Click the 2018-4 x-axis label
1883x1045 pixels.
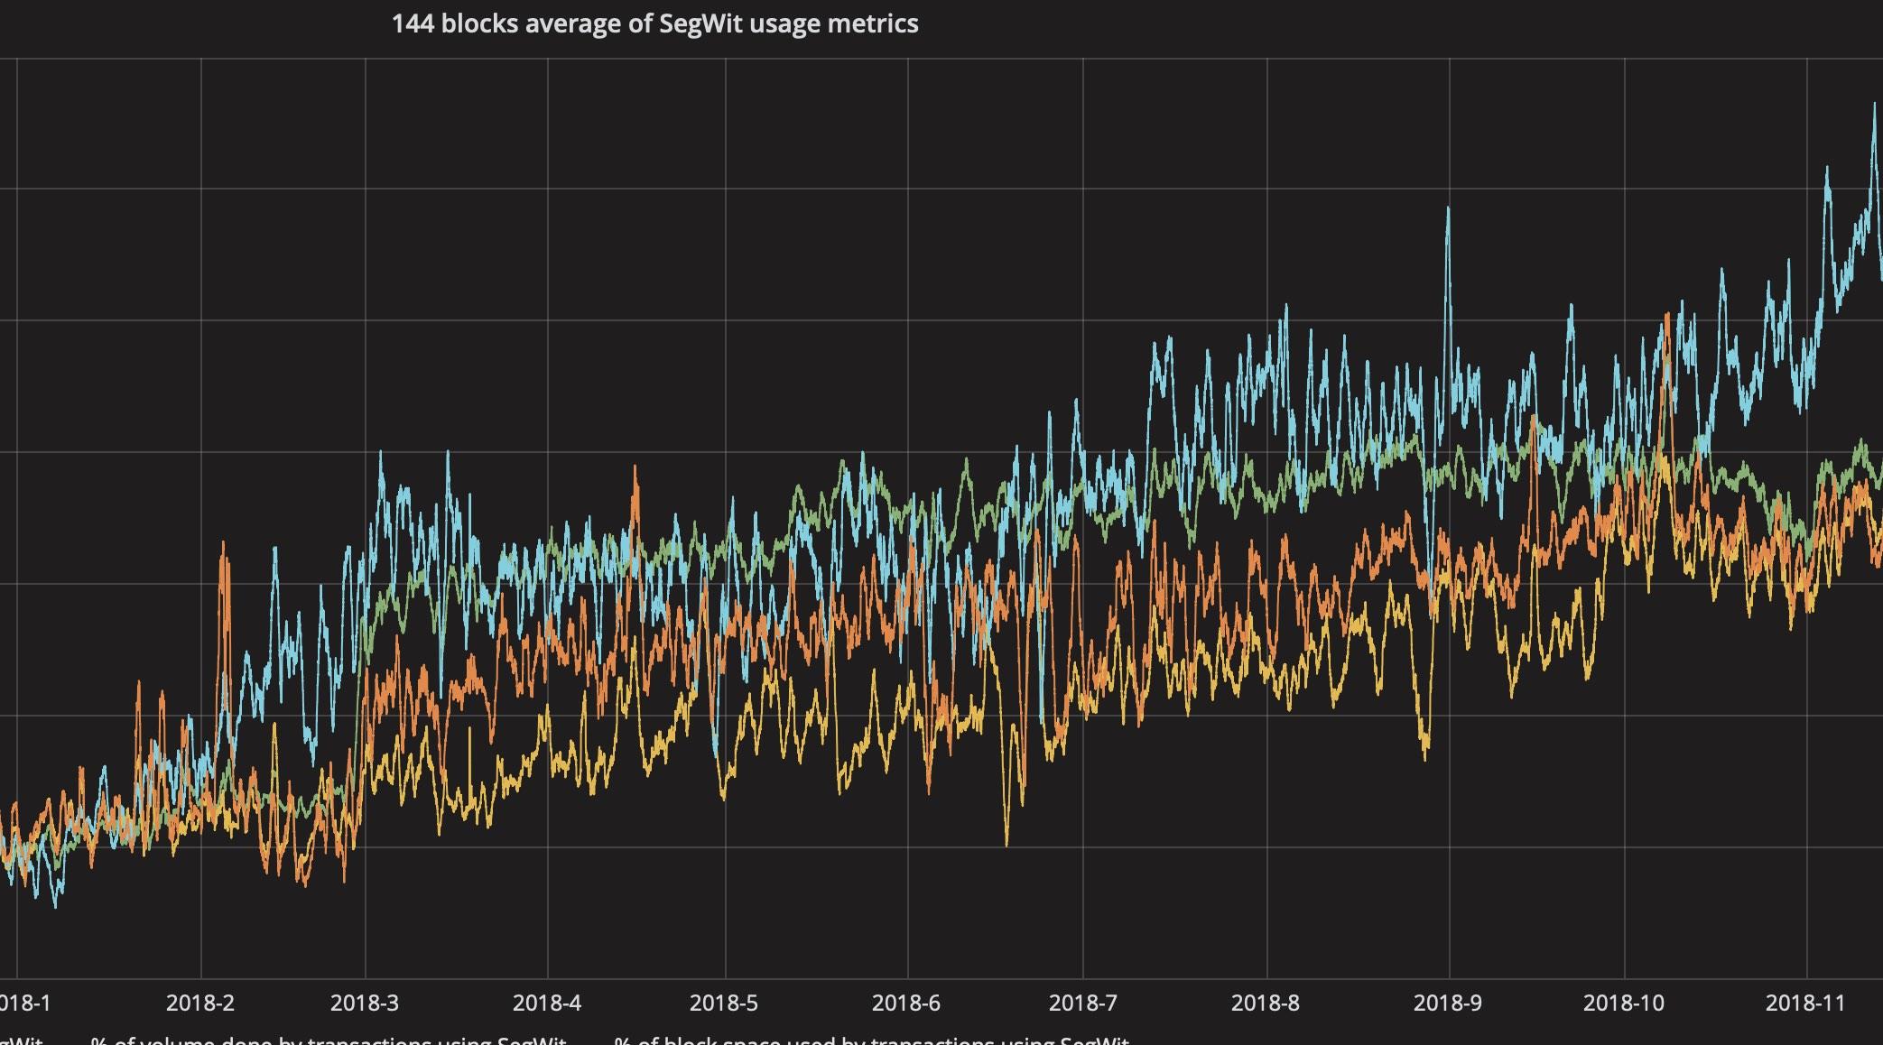546,1003
